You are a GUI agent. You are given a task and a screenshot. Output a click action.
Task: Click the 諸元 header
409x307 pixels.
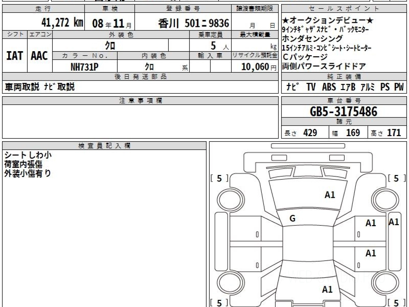pyautogui.click(x=344, y=122)
